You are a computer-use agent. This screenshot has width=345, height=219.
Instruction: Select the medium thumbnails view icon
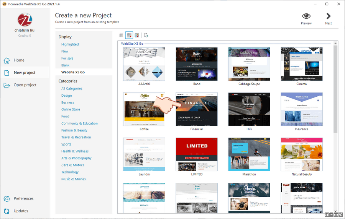[x=129, y=35]
